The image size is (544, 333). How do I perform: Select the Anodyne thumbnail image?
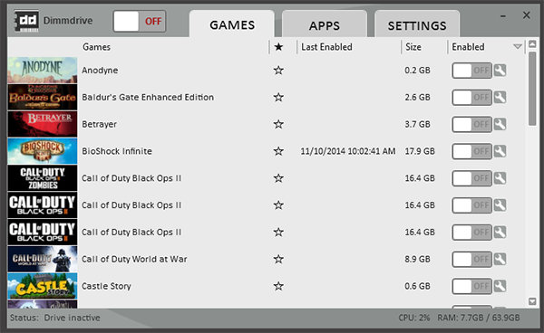[43, 71]
